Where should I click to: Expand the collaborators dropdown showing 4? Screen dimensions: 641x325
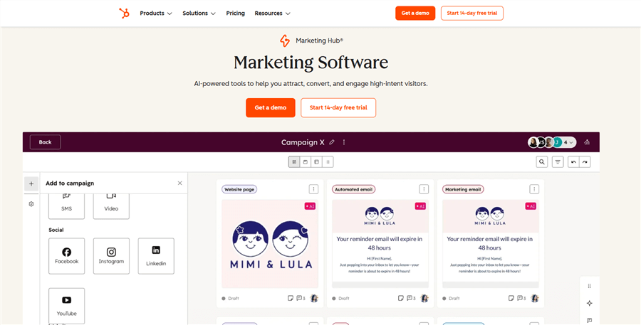pyautogui.click(x=568, y=142)
